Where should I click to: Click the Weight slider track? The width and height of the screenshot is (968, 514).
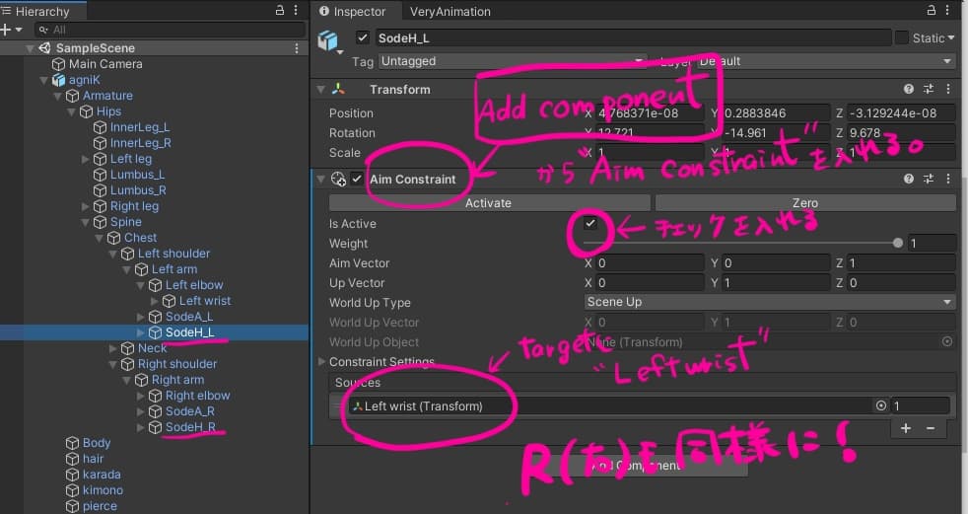739,244
